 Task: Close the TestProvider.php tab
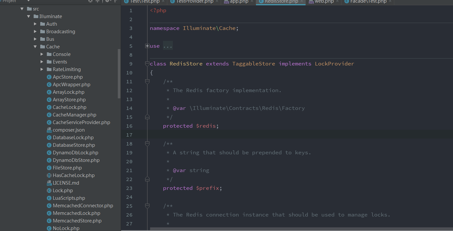coord(217,1)
